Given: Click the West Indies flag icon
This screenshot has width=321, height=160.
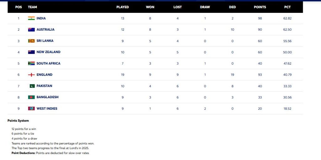Looking at the screenshot, I should pyautogui.click(x=31, y=109).
